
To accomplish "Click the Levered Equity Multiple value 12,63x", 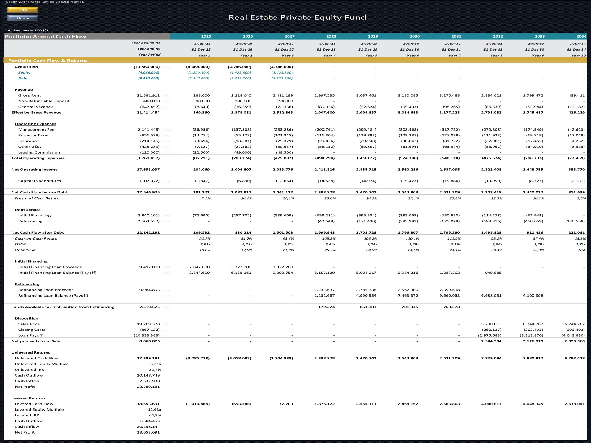I will tap(154, 410).
